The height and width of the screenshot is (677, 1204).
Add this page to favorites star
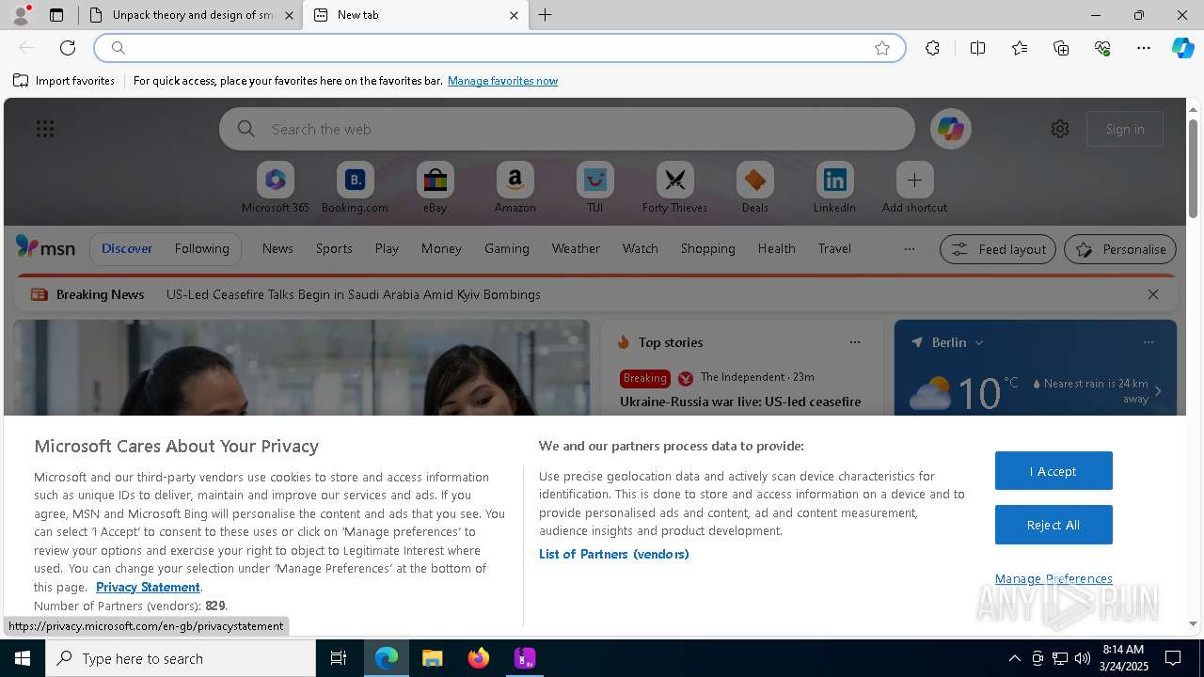pos(882,48)
